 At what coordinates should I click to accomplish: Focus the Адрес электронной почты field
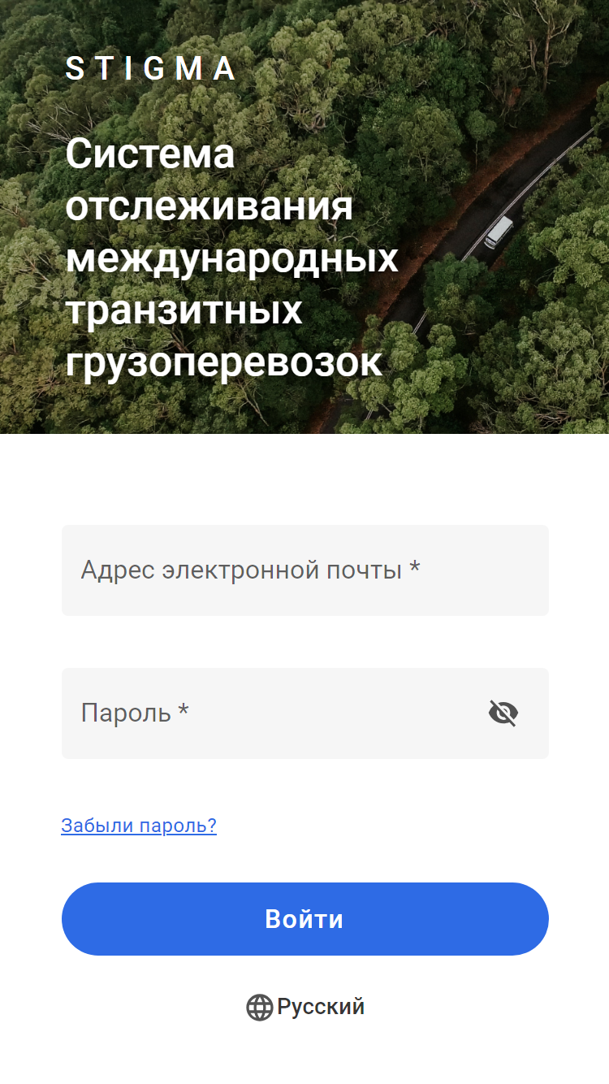point(305,570)
